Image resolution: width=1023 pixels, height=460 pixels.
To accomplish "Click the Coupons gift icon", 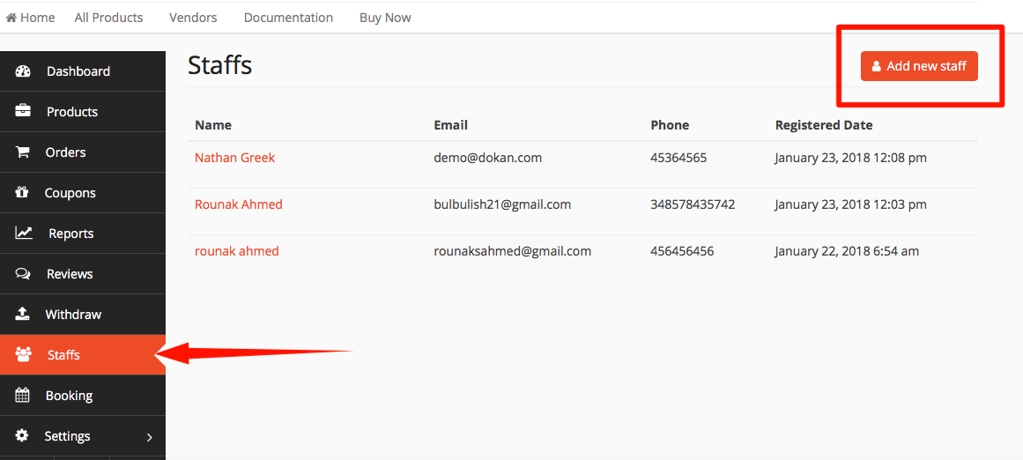I will [x=22, y=192].
